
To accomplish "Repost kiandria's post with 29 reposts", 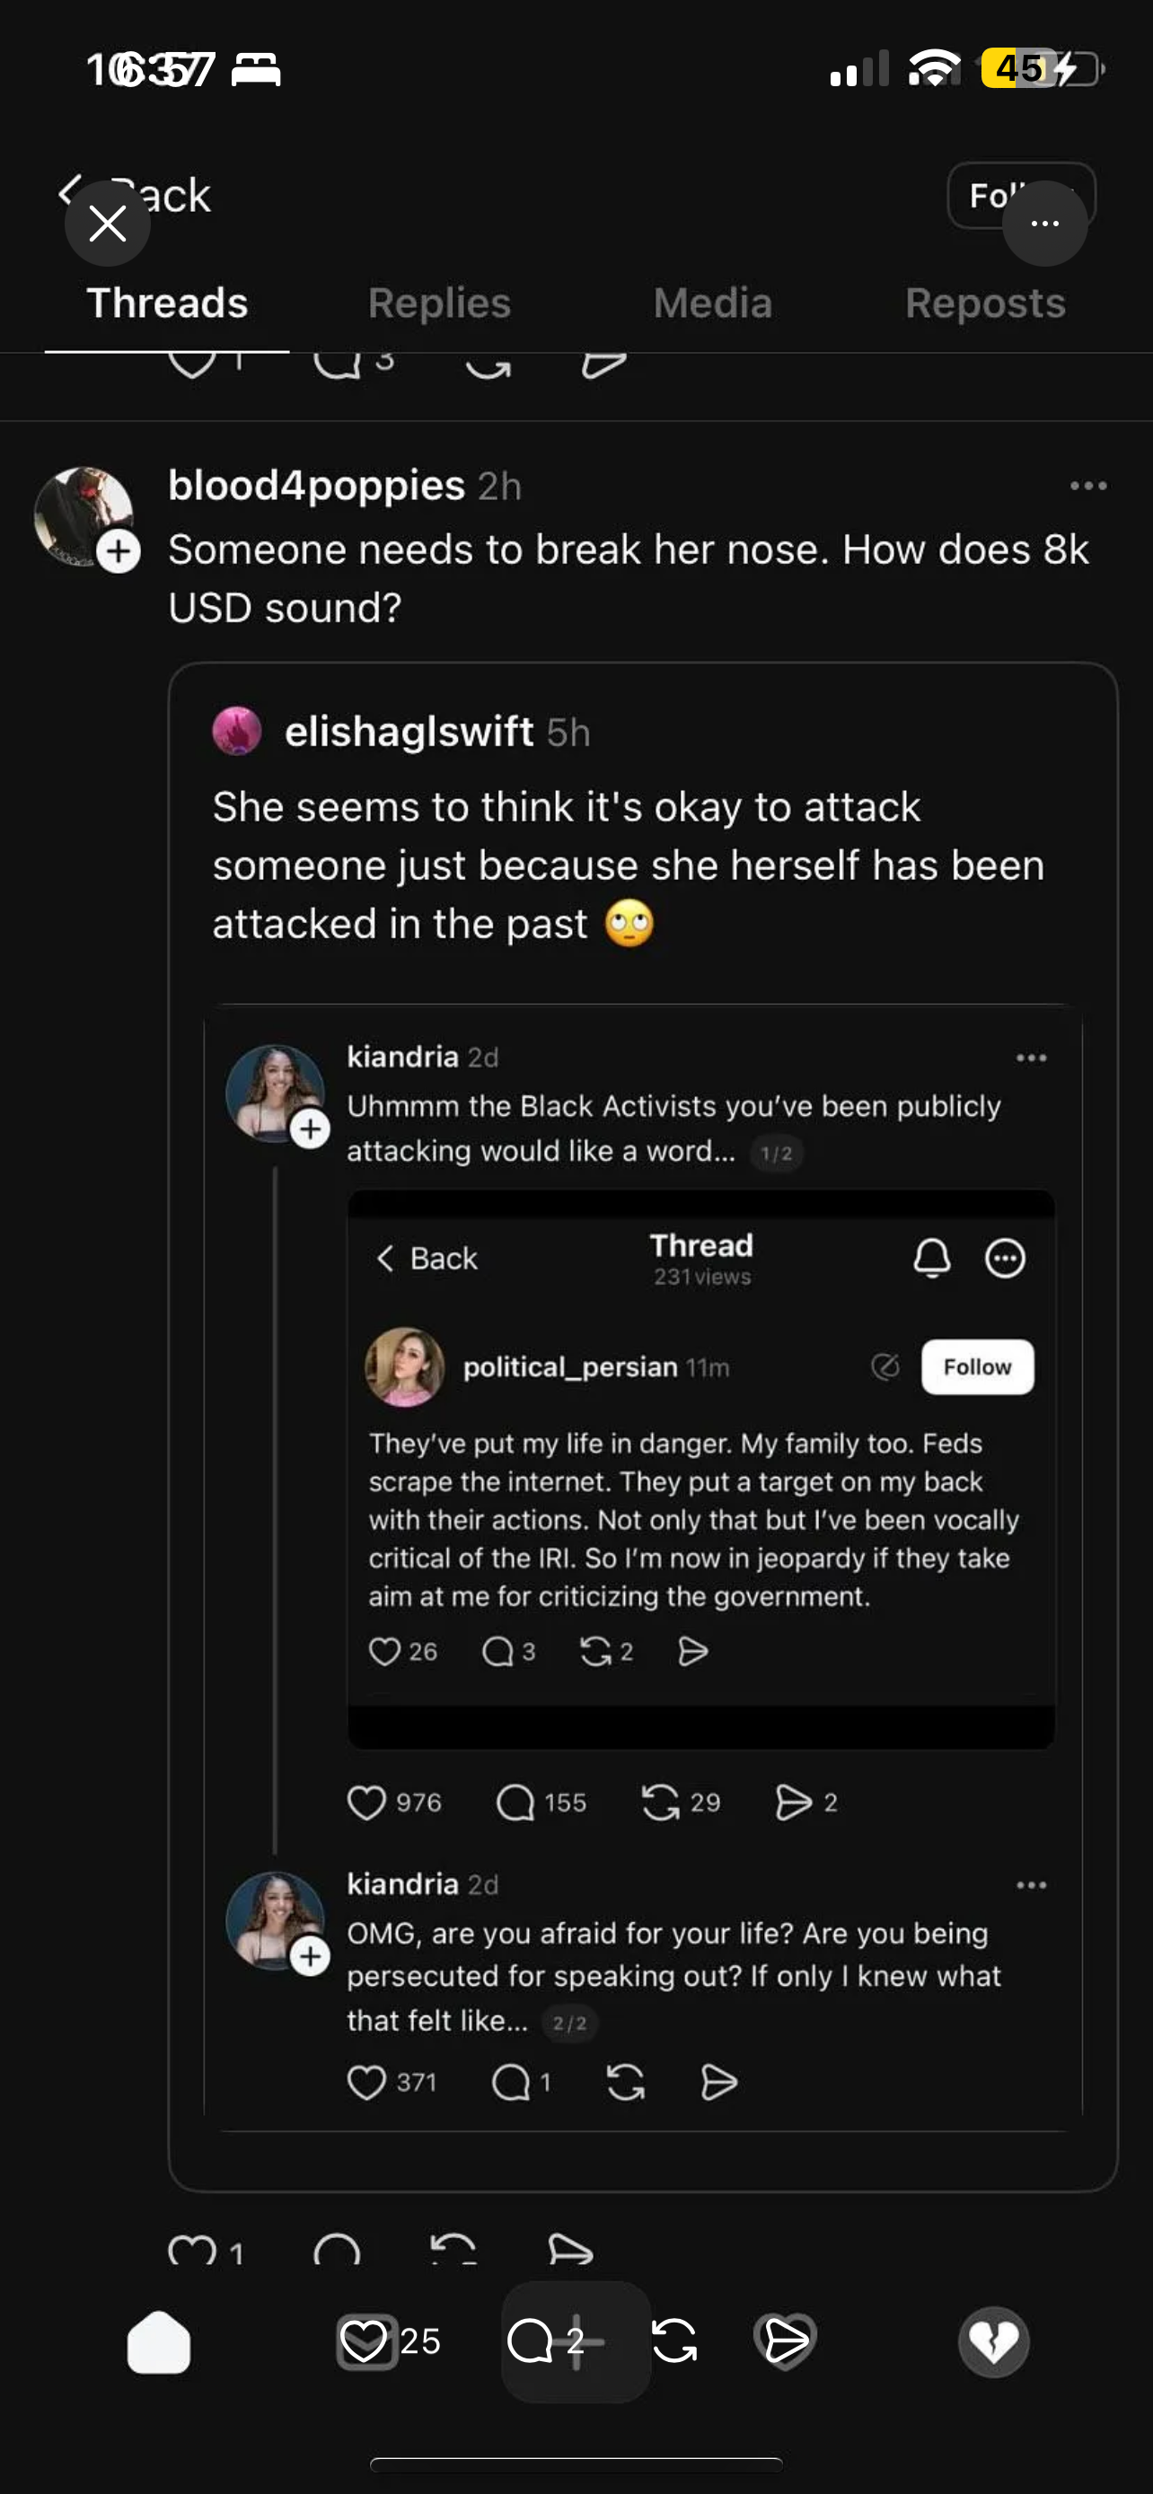I will 660,1803.
